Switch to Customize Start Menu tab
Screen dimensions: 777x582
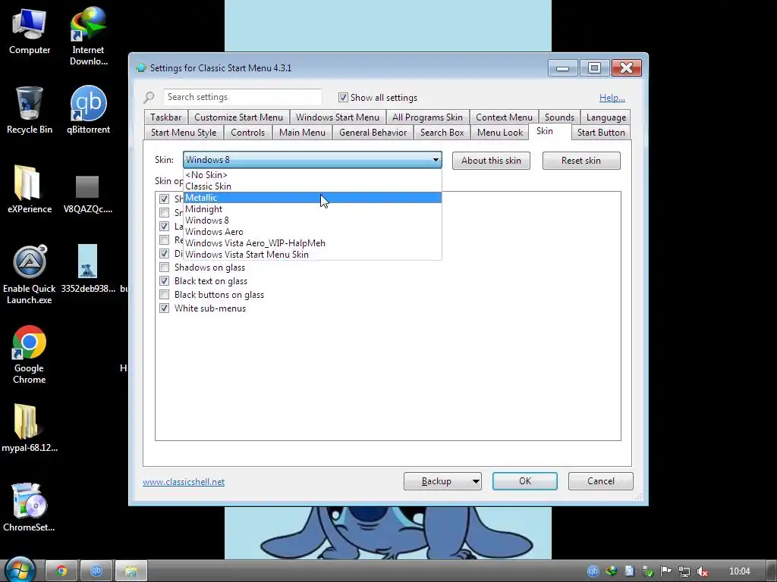tap(238, 117)
